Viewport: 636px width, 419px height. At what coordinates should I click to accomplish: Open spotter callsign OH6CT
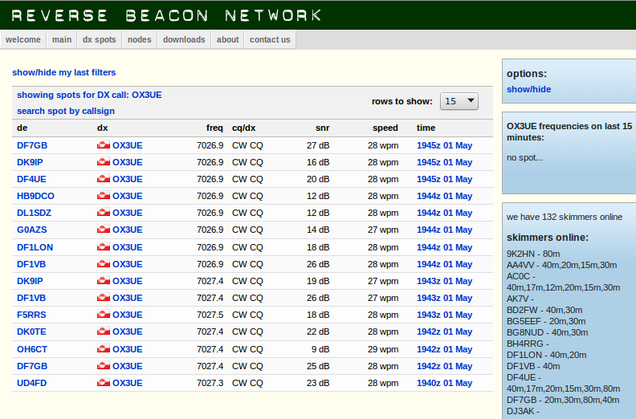32,349
